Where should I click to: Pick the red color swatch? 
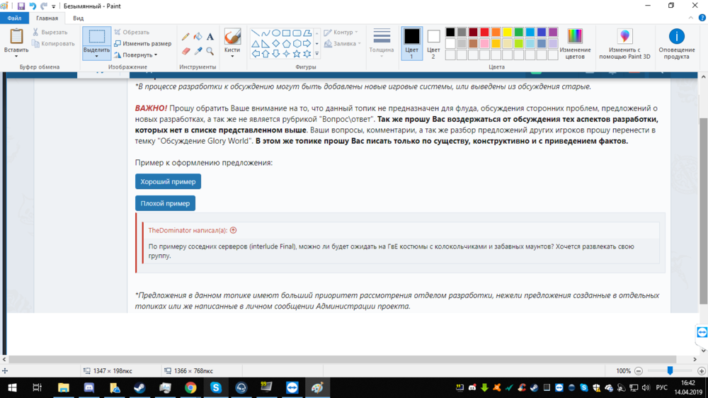[x=484, y=32]
